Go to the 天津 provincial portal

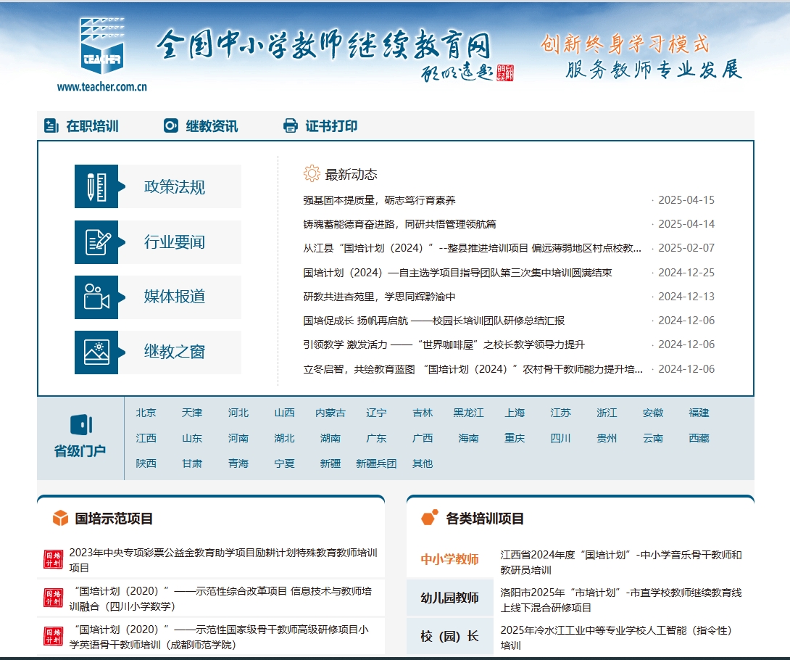click(x=192, y=413)
